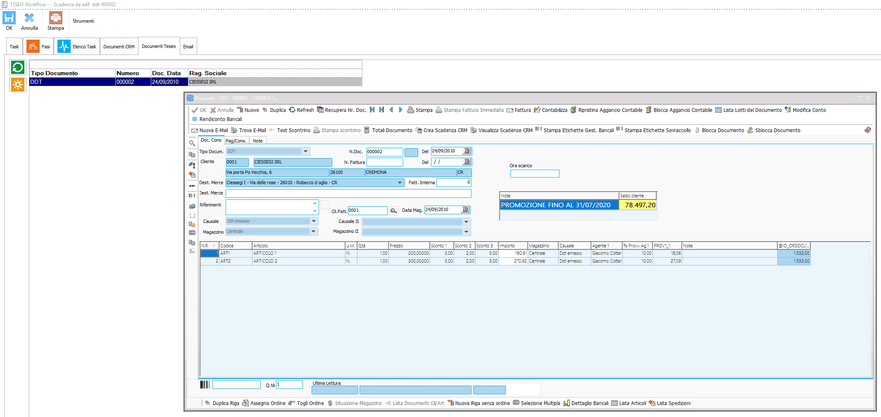Click Fattura toolbar button

pyautogui.click(x=519, y=110)
